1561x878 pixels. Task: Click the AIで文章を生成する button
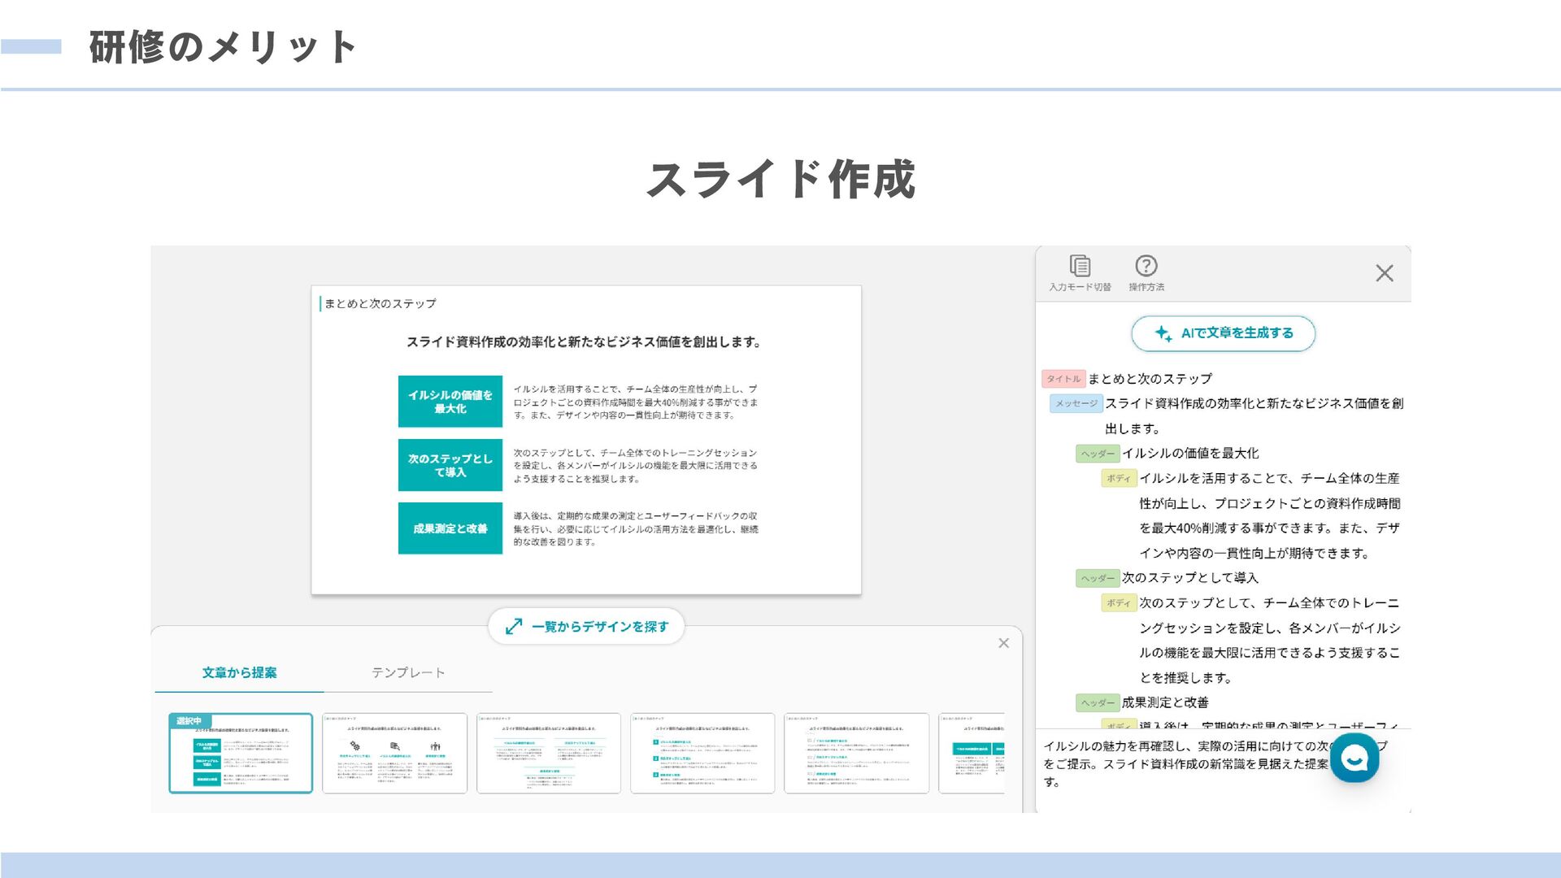[1224, 333]
